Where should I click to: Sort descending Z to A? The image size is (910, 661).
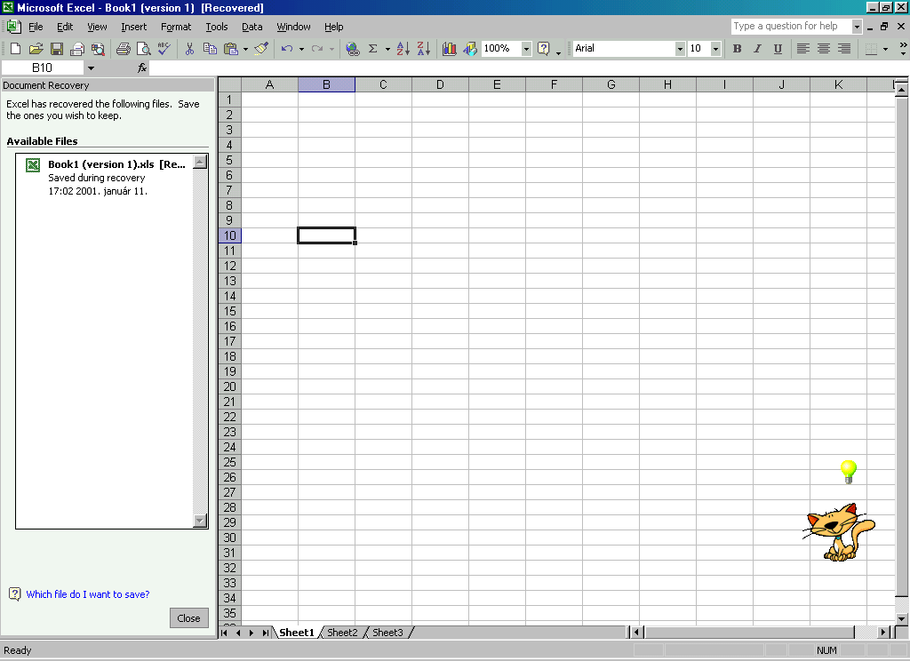click(424, 49)
